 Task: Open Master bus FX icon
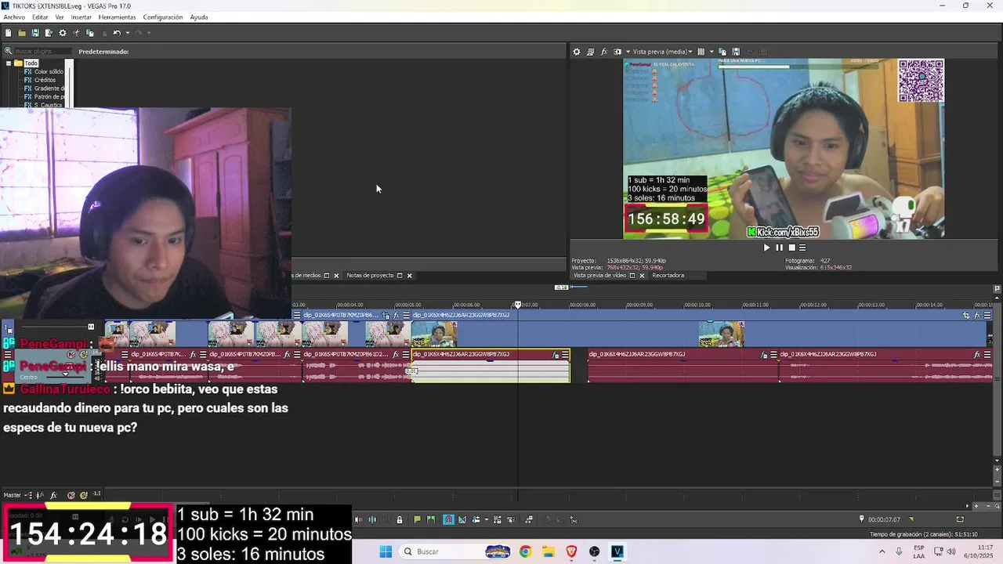click(53, 495)
